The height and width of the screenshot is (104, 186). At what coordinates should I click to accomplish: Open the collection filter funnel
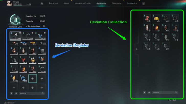tap(144, 93)
